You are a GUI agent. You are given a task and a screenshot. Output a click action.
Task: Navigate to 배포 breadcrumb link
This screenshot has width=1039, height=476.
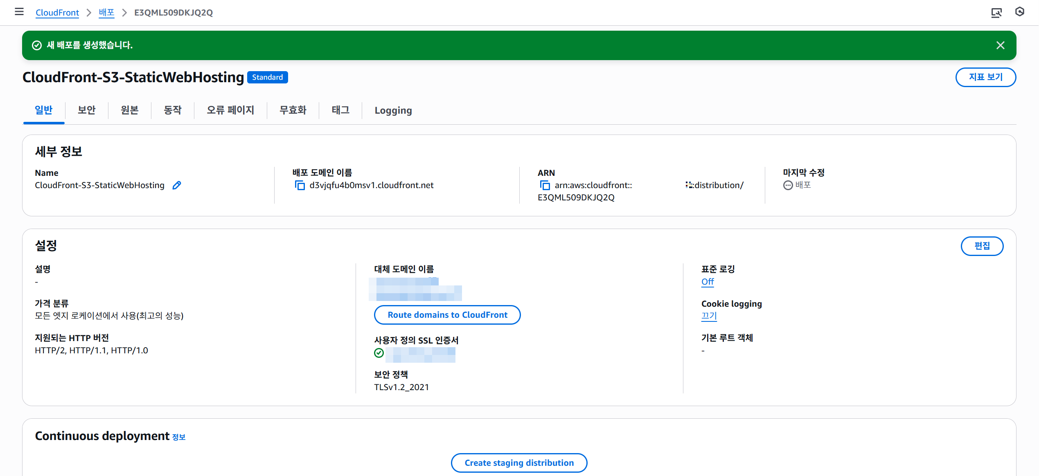(x=106, y=13)
